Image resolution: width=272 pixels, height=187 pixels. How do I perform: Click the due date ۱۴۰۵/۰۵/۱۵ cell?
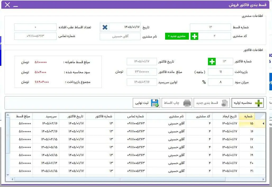46,147
